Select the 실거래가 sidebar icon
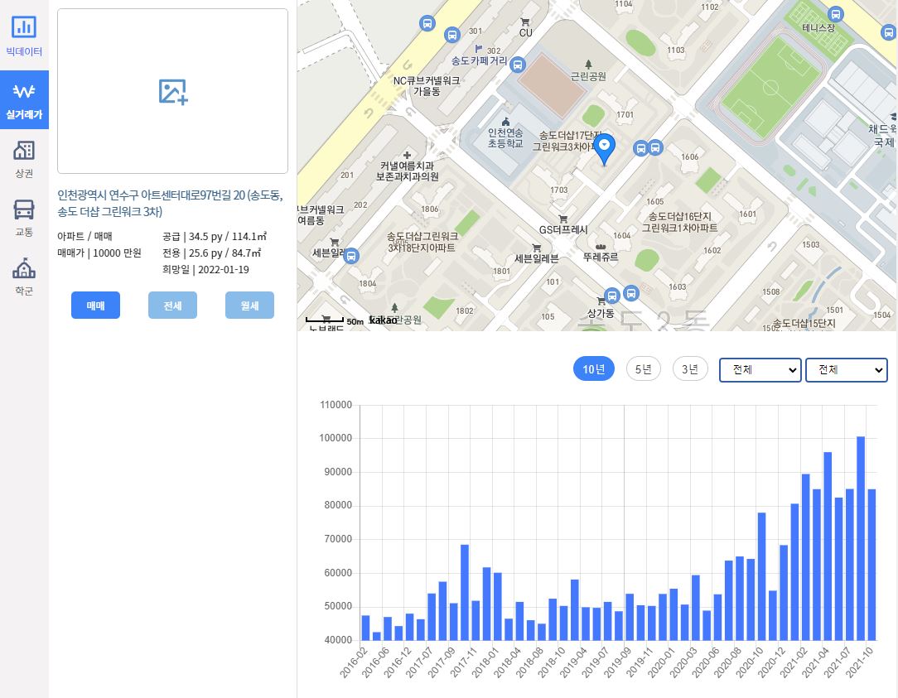898x698 pixels. point(24,92)
